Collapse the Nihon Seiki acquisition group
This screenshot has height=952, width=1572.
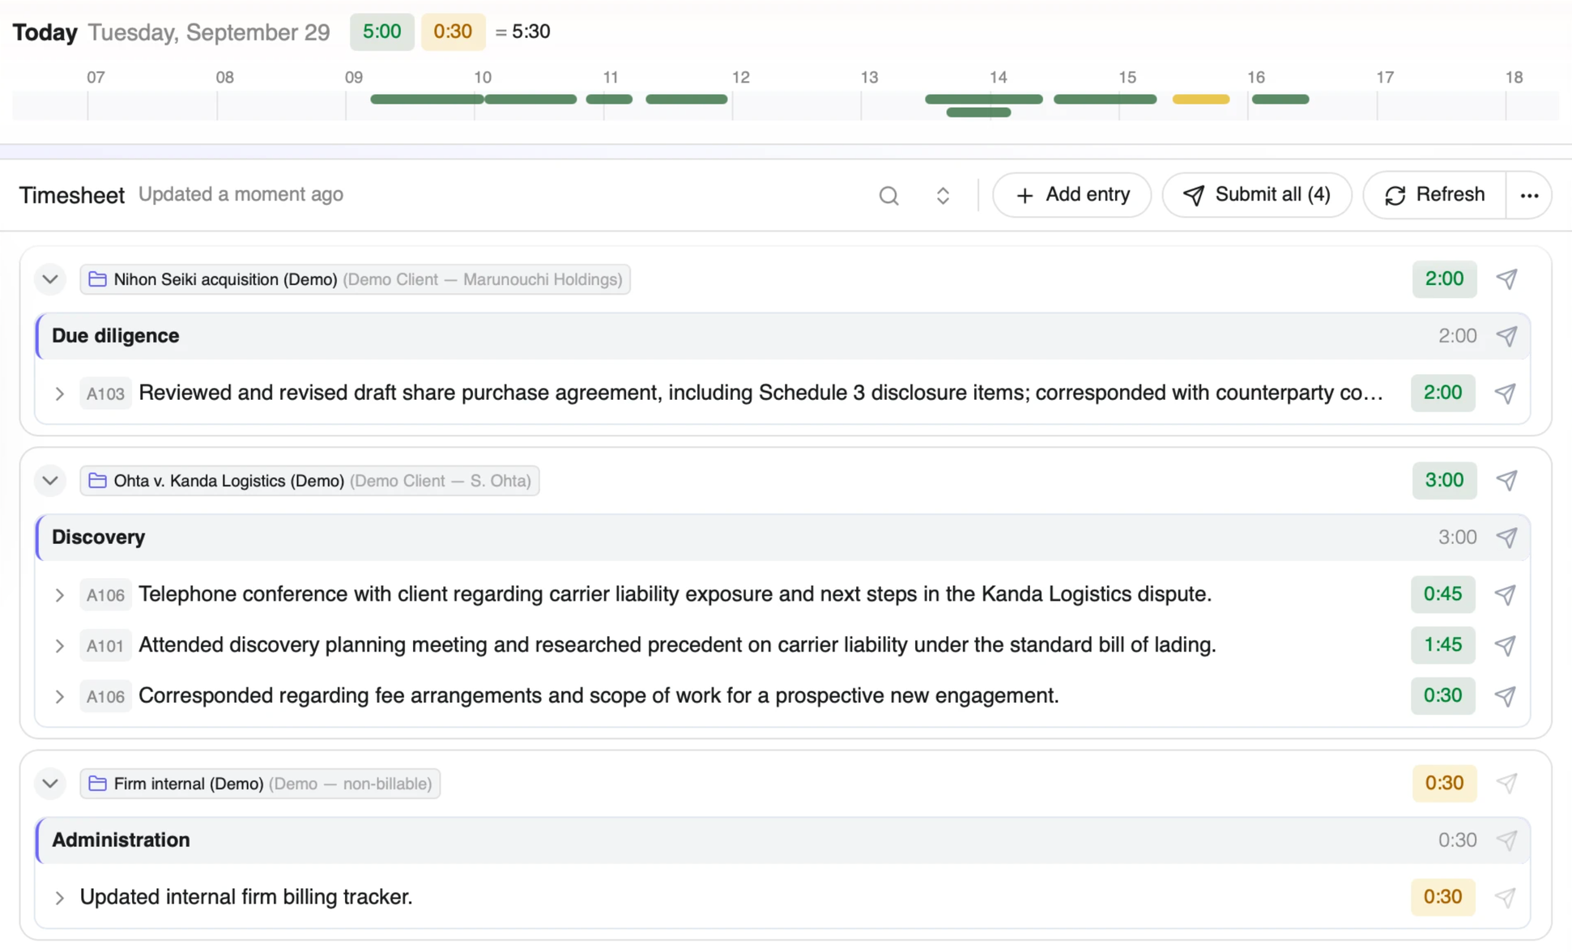(x=50, y=279)
